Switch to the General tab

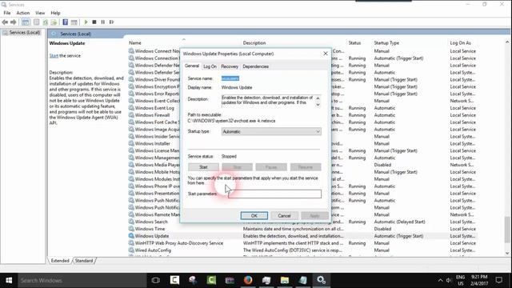[x=192, y=66]
